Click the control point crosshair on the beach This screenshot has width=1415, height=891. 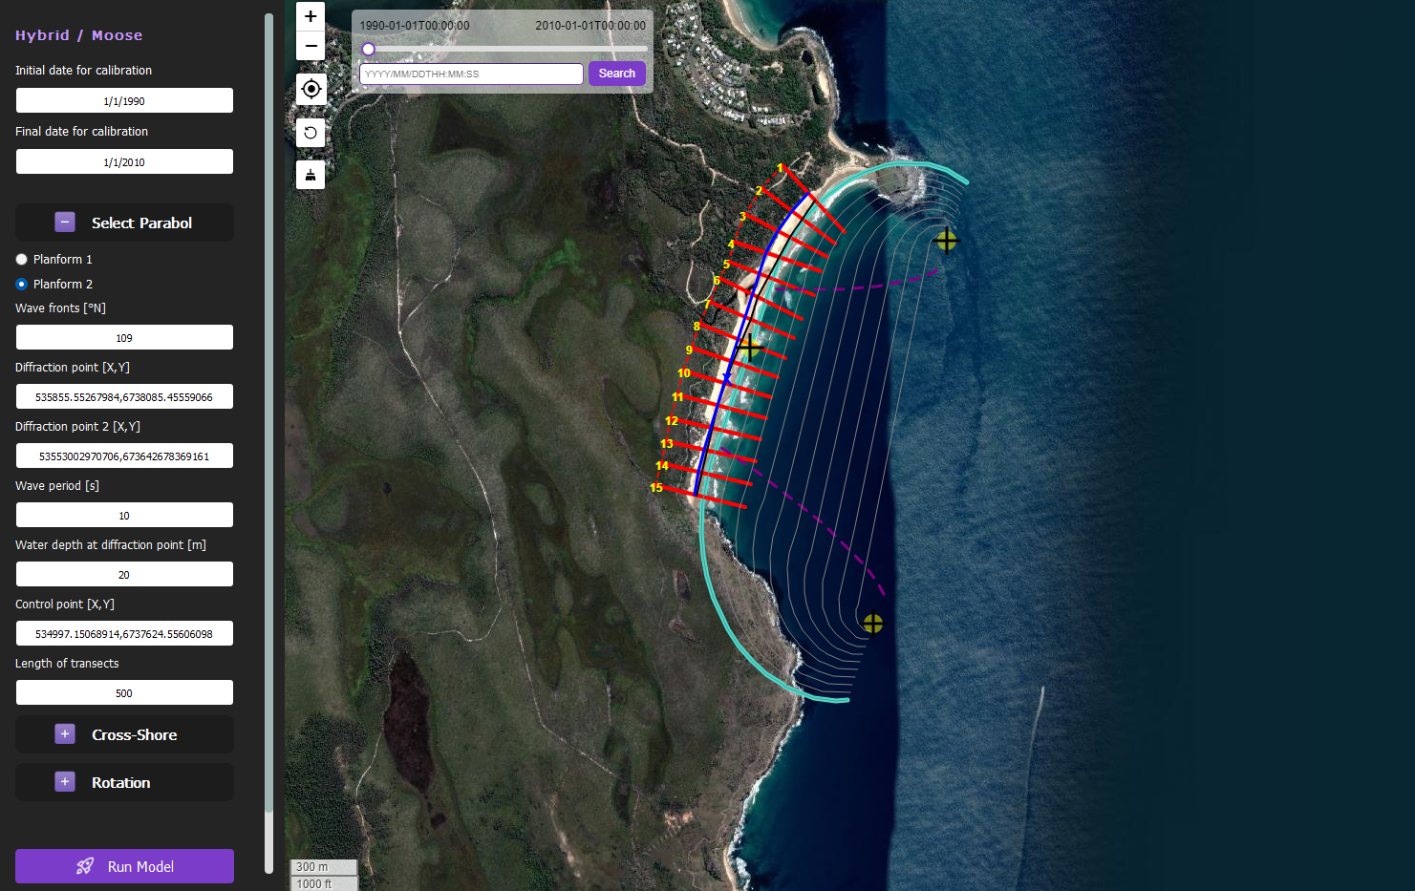pos(749,347)
